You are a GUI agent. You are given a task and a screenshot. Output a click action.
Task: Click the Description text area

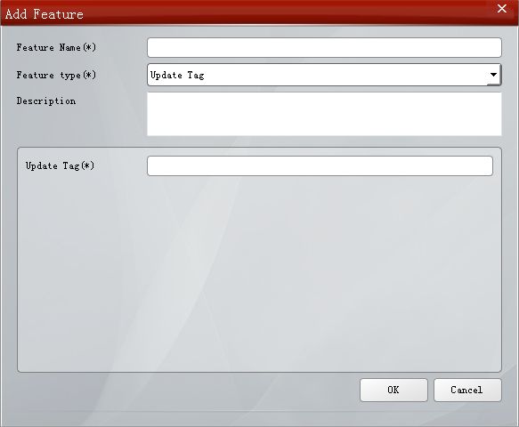324,114
